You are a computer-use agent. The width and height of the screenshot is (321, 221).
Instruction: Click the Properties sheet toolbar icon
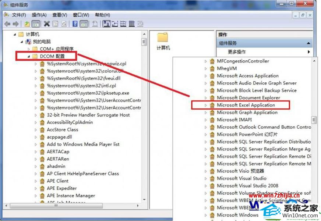click(x=55, y=24)
